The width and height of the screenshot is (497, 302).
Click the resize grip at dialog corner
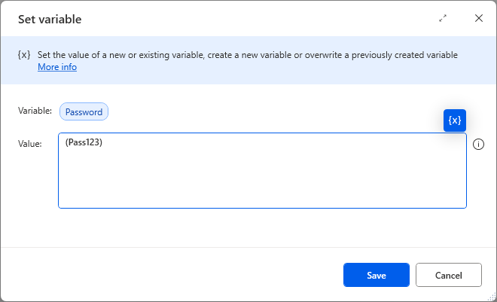click(x=491, y=297)
